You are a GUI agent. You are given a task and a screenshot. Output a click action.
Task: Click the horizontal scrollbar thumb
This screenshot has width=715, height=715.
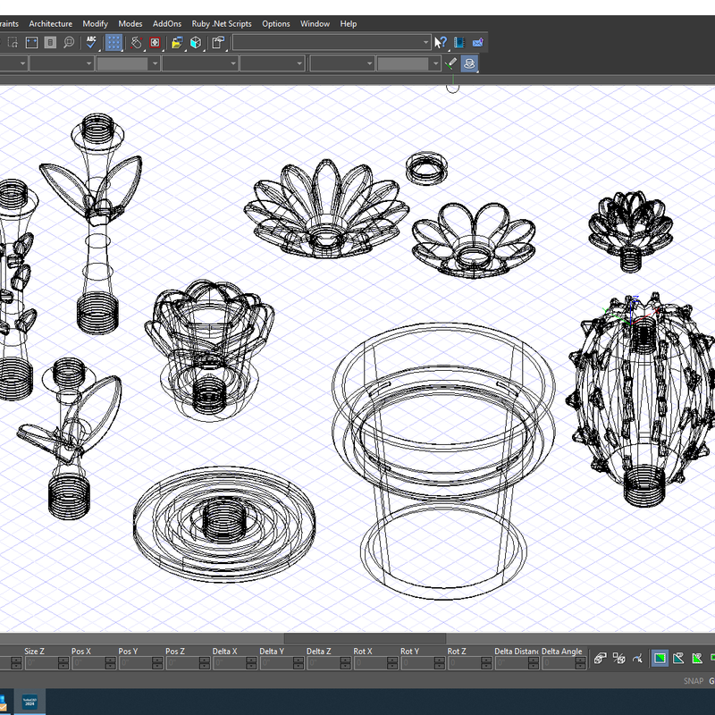tap(365, 638)
